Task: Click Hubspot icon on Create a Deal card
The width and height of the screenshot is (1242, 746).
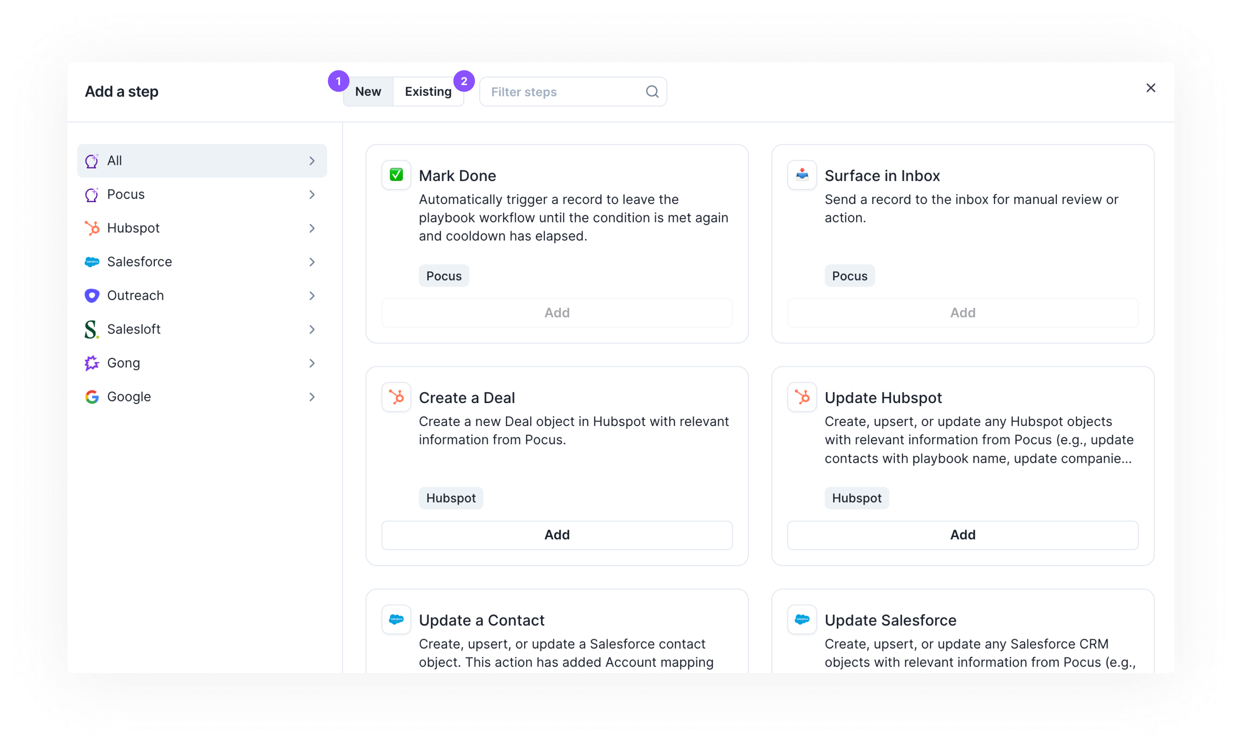Action: 396,397
